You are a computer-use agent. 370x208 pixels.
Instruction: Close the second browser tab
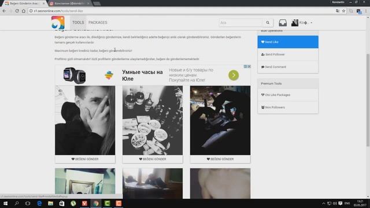(88, 3)
